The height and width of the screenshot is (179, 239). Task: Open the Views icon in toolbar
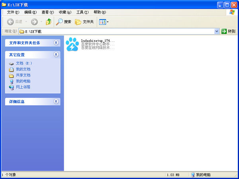(x=102, y=22)
